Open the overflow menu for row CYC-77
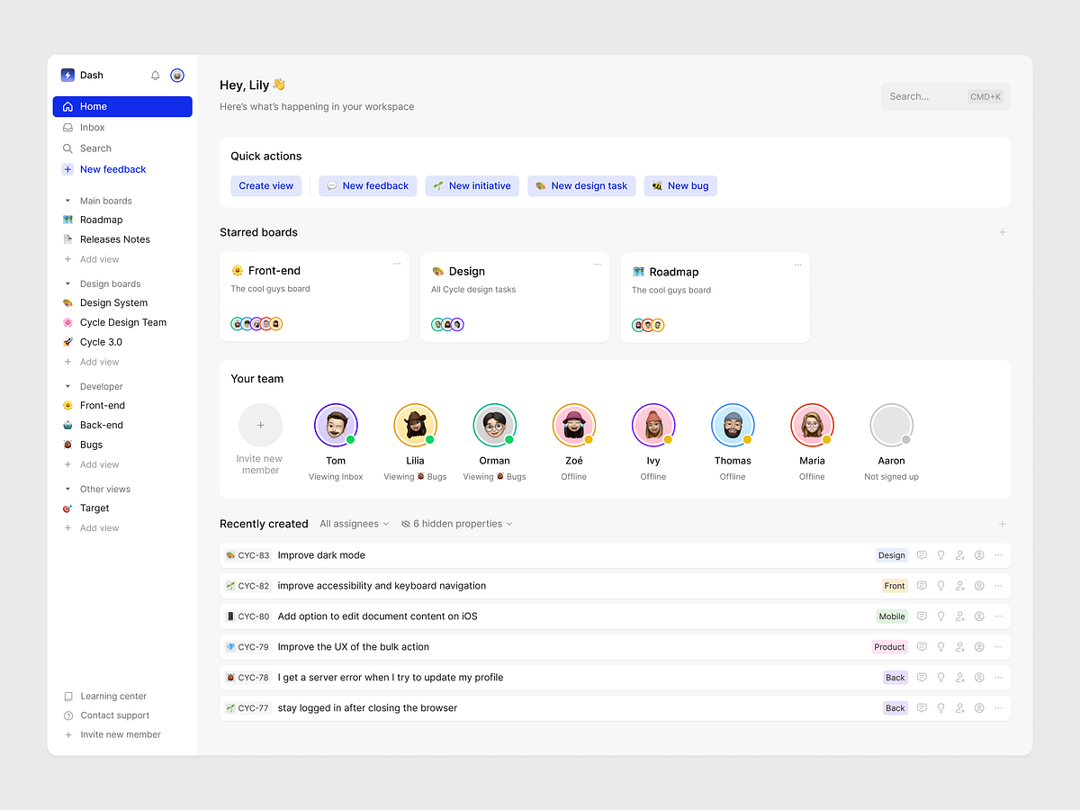Screen dimensions: 1080x810 tap(997, 707)
